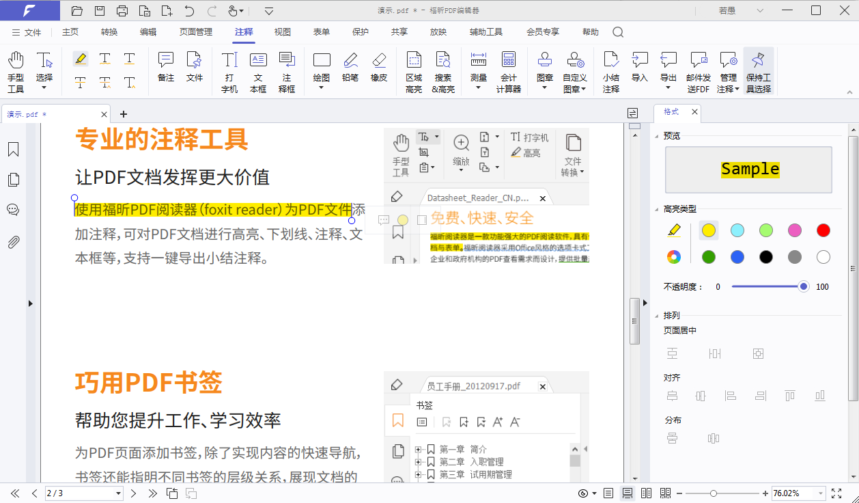Expand the Stamp dropdown (图章)
Image resolution: width=859 pixels, height=503 pixels.
(545, 87)
